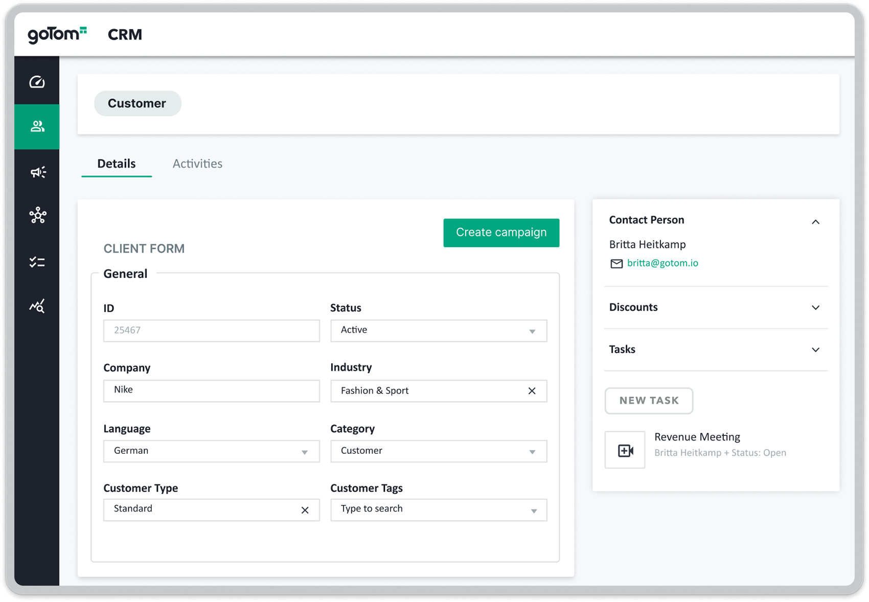The width and height of the screenshot is (869, 602).
Task: Click the video camera icon beside Revenue Meeting
Action: point(625,450)
